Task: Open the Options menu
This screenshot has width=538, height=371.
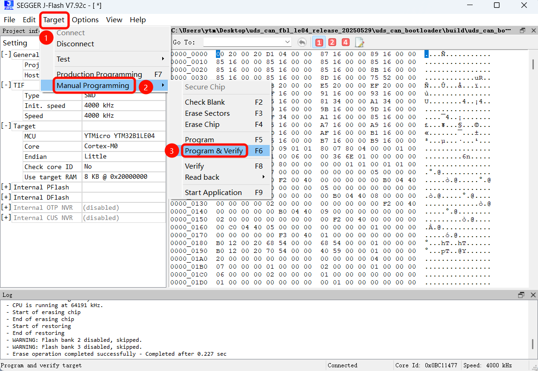Action: pos(85,20)
